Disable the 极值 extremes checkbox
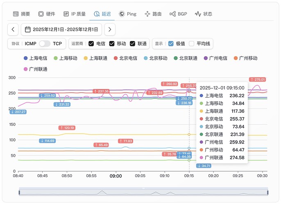Image resolution: width=281 pixels, height=205 pixels. point(171,43)
